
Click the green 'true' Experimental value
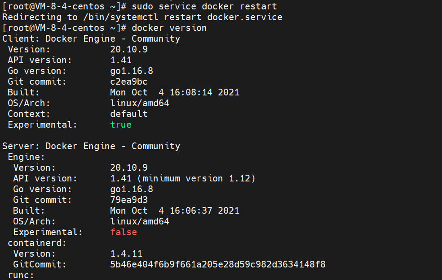121,125
